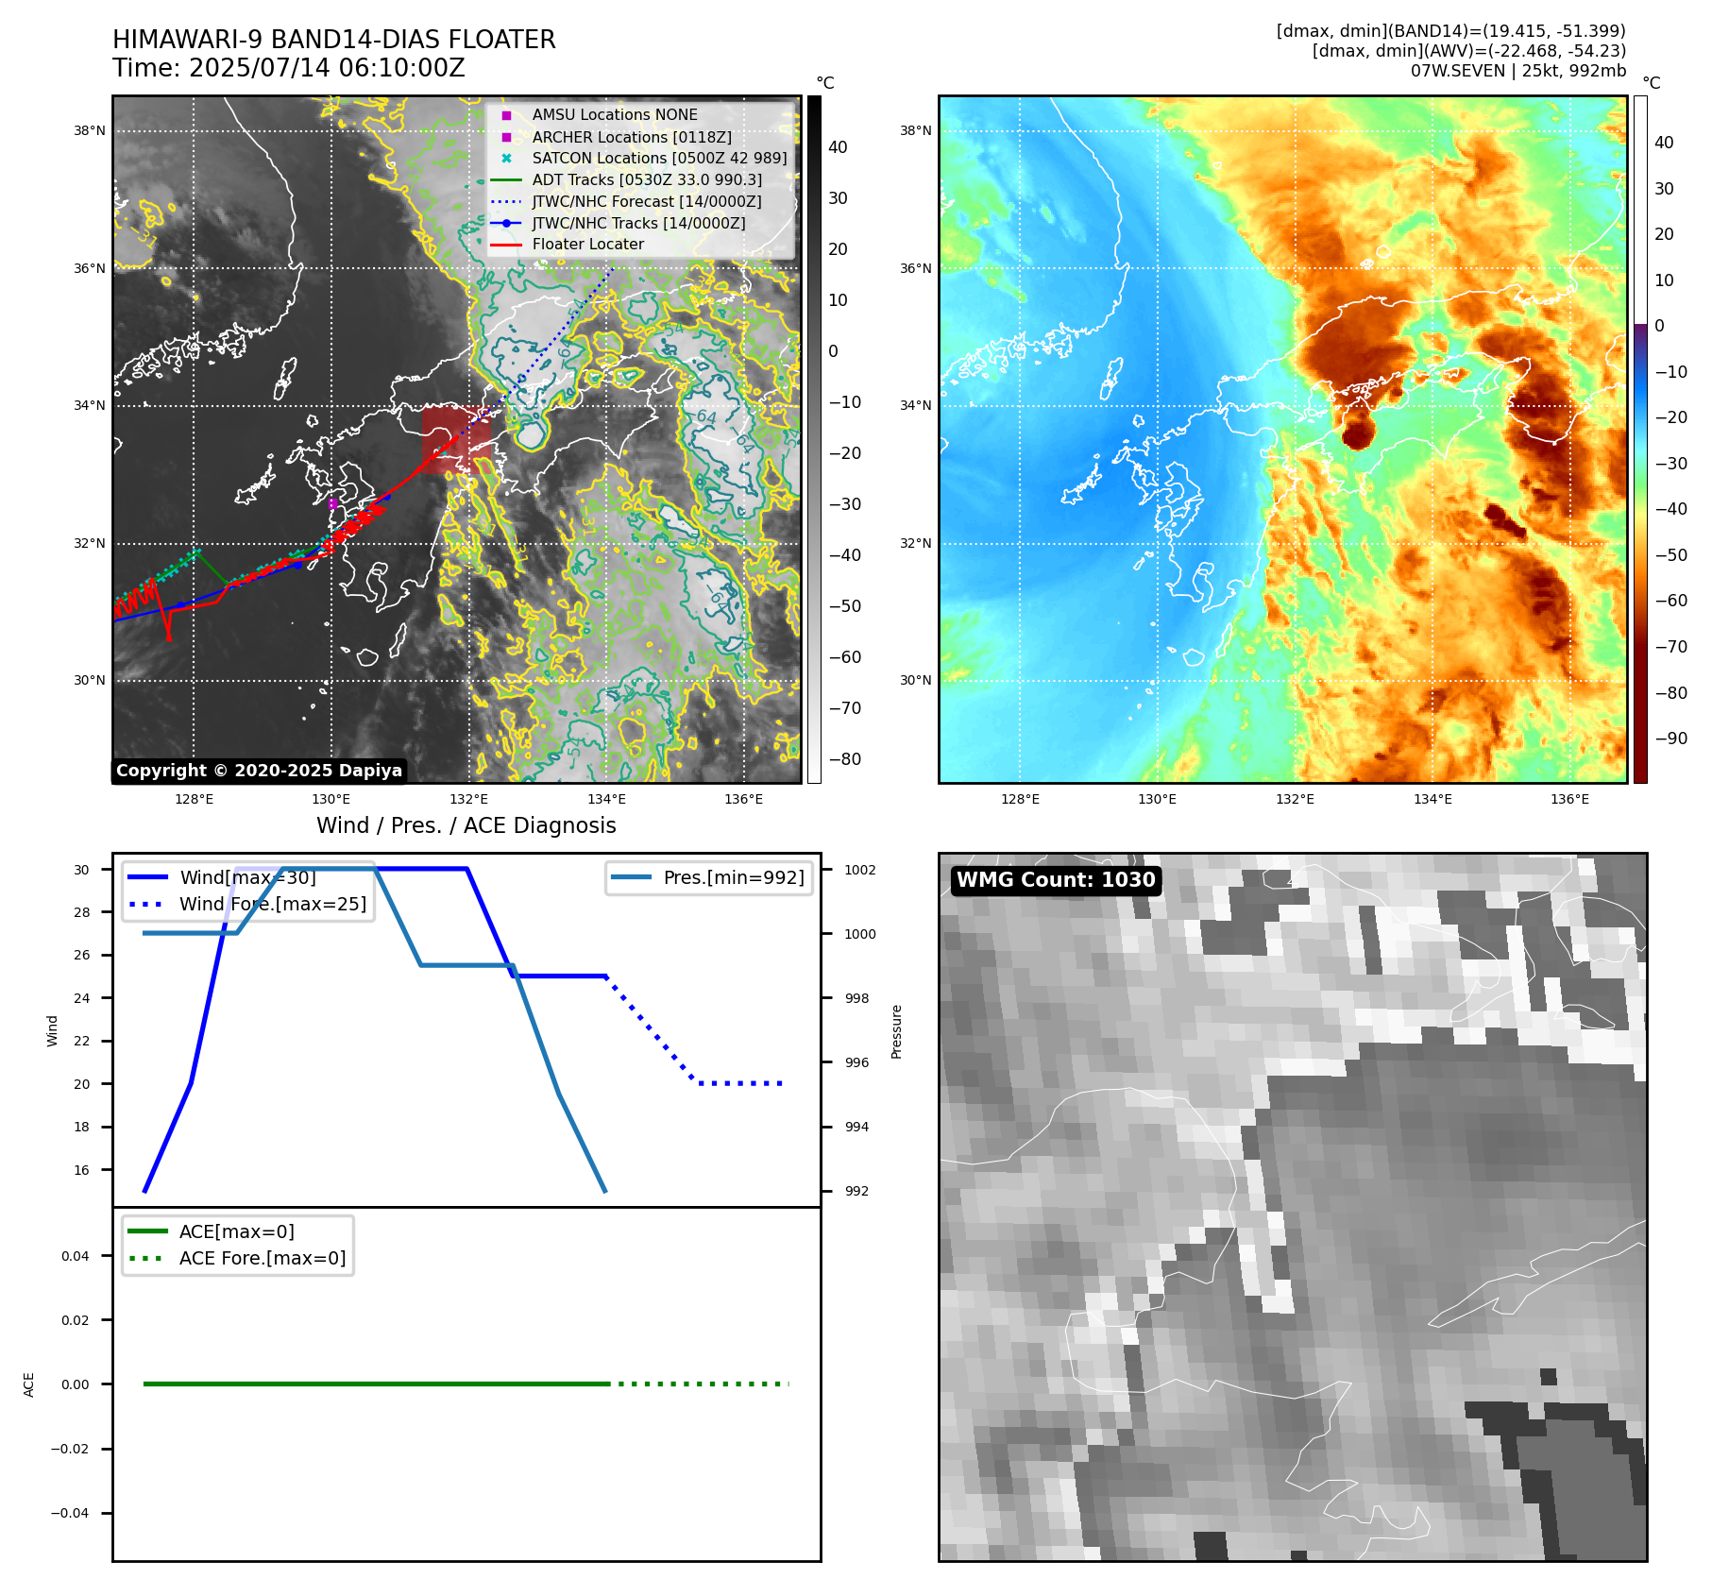Click the WMG Count: 1030 label
This screenshot has width=1712, height=1596.
(1056, 880)
